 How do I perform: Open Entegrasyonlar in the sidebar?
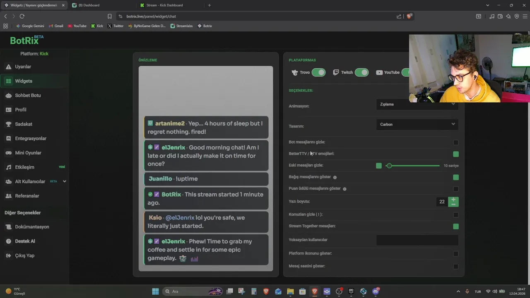[31, 138]
